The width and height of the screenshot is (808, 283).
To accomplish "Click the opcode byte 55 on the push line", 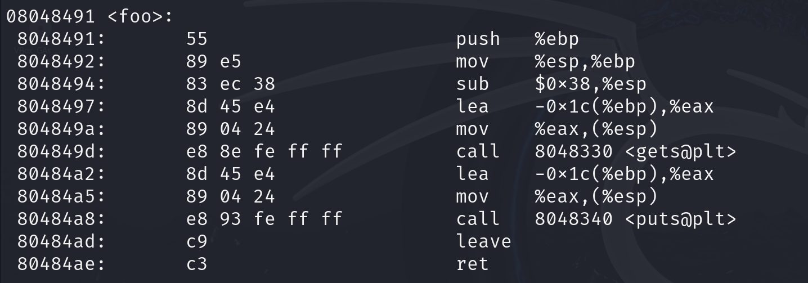I will [197, 39].
